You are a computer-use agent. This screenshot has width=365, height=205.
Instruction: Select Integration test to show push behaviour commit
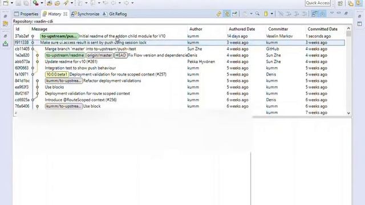click(179, 68)
